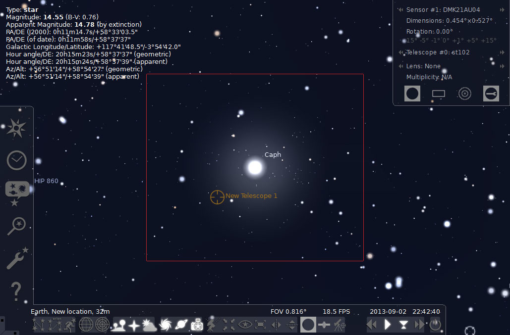Toggle atmosphere display in bottom toolbar
510x335 pixels.
[x=149, y=325]
